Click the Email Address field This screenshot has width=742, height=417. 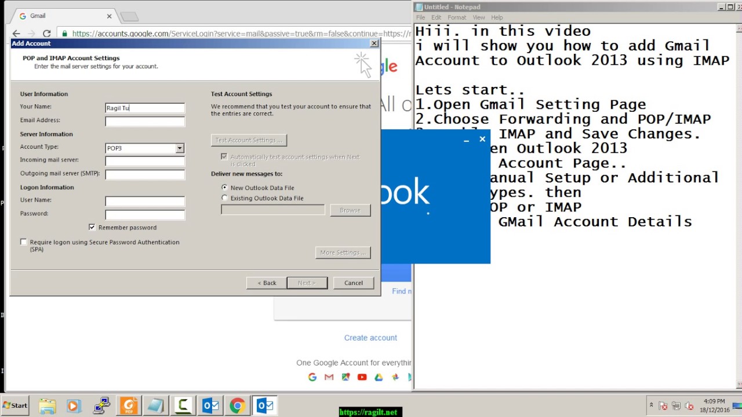[145, 122]
